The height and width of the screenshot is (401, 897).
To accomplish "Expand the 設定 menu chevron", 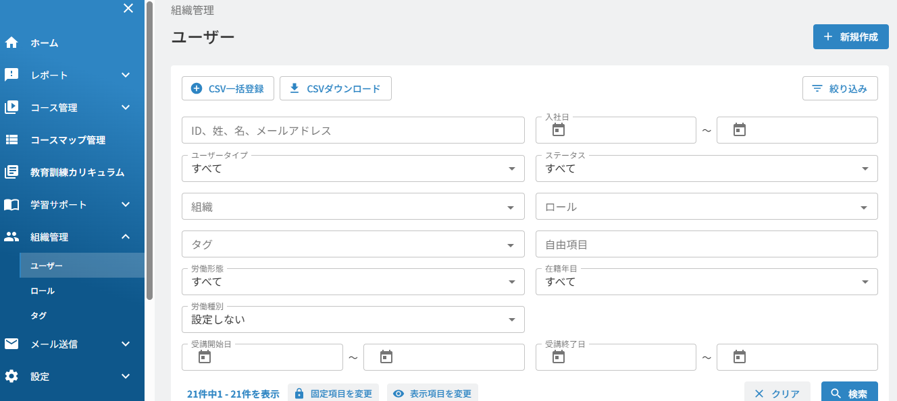I will (126, 376).
